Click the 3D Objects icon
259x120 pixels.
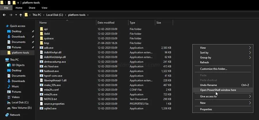point(9,65)
